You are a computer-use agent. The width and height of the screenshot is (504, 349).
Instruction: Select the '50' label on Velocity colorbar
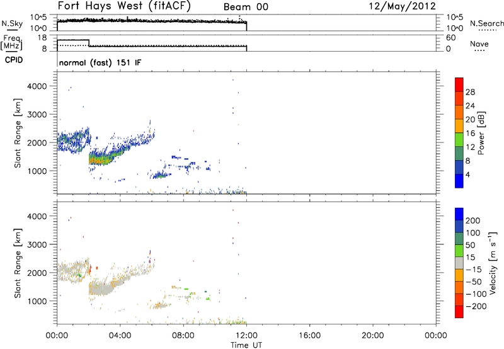[470, 245]
